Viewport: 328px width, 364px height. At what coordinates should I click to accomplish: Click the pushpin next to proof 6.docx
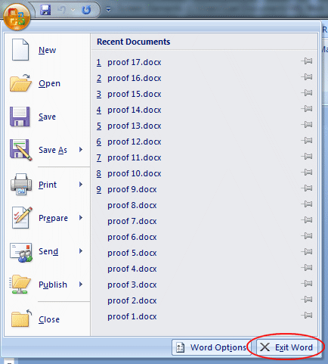coord(307,236)
